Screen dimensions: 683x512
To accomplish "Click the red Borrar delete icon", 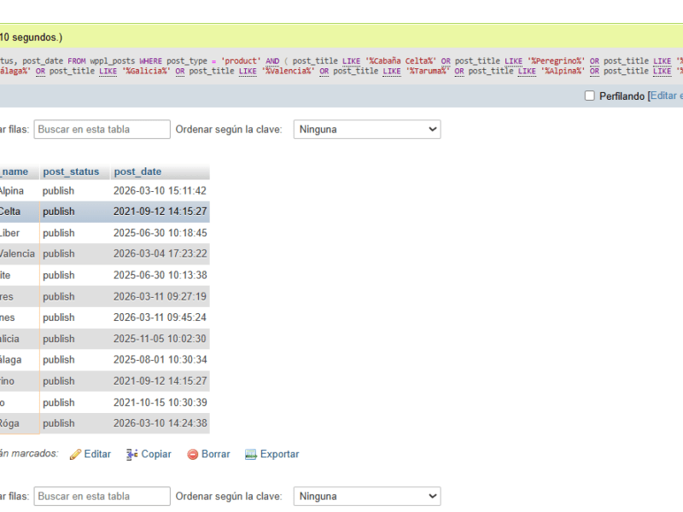I will (x=193, y=454).
